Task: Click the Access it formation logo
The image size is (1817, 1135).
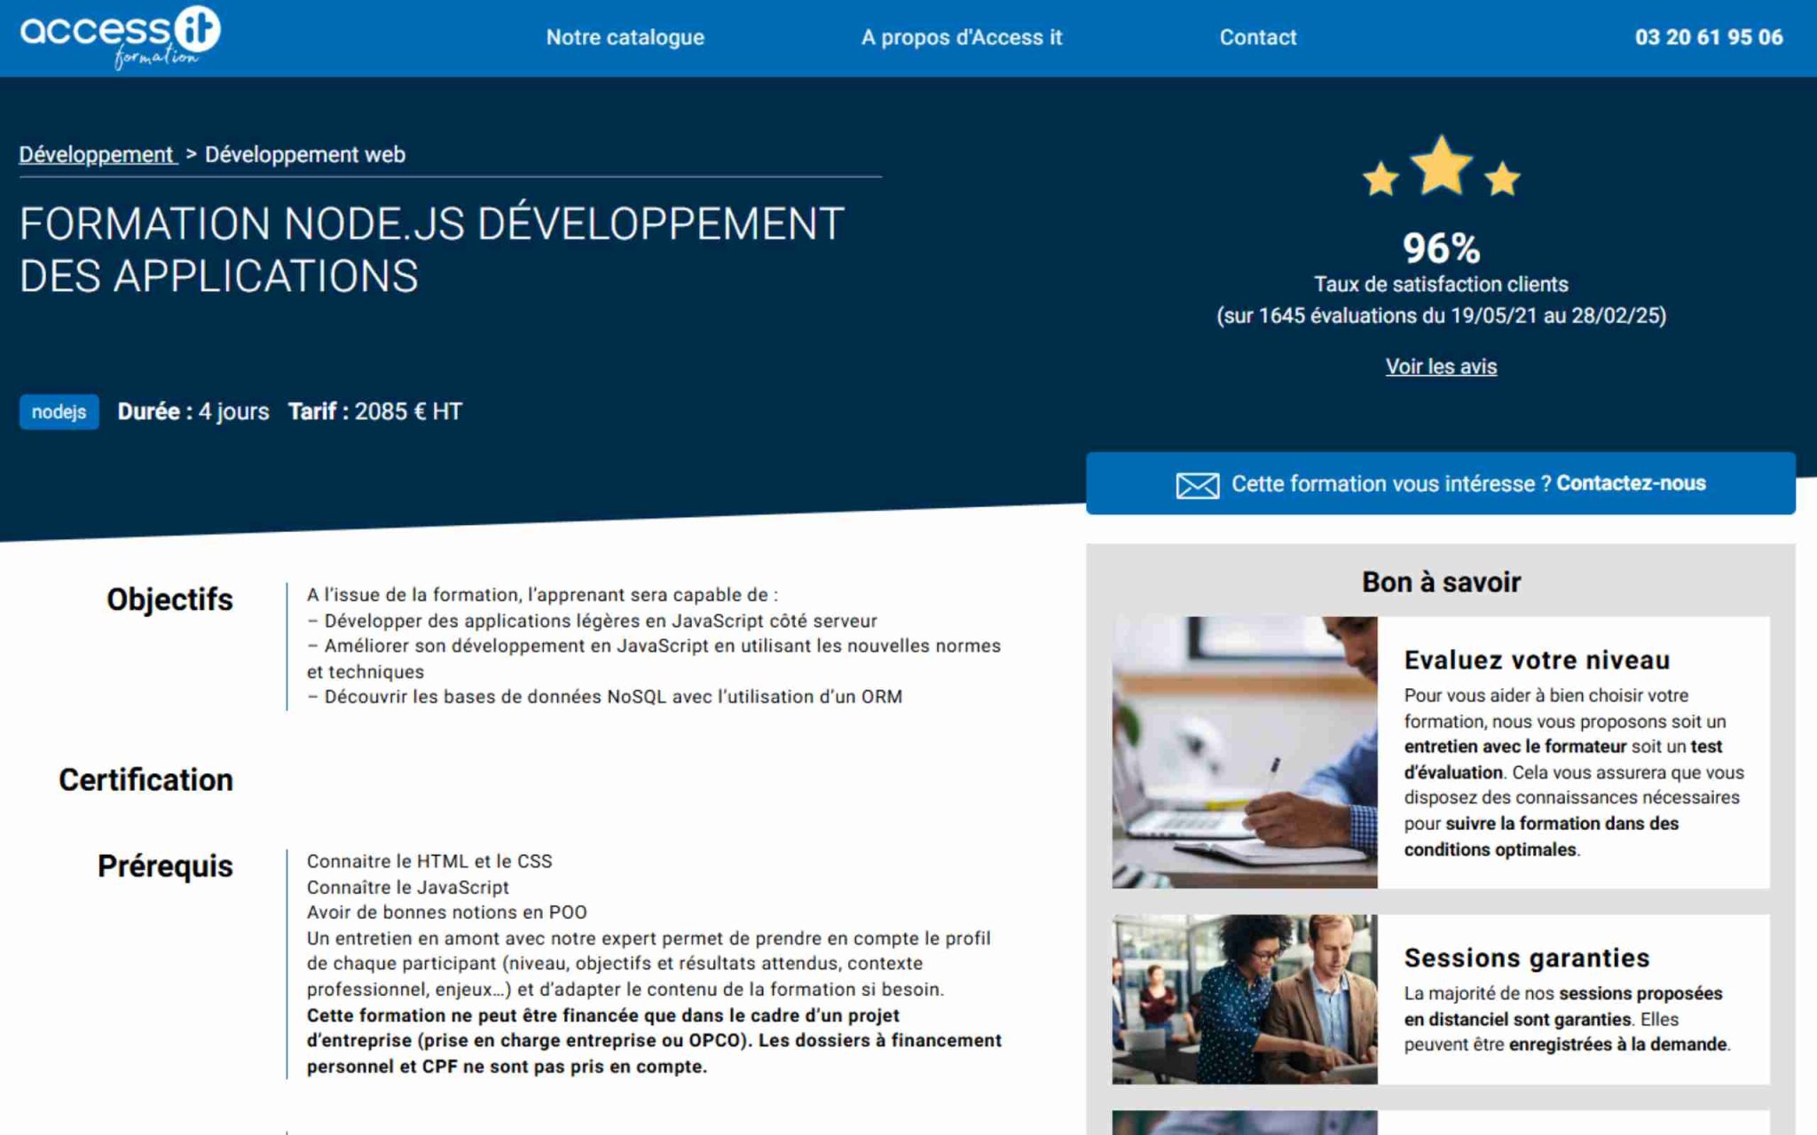Action: point(120,37)
